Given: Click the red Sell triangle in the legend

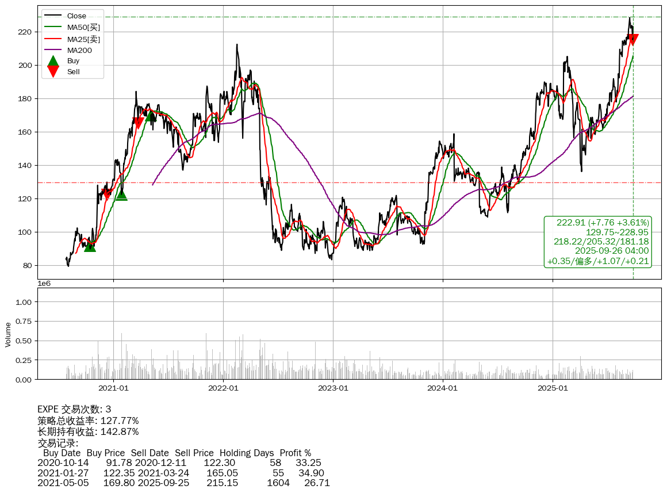Looking at the screenshot, I should pyautogui.click(x=53, y=71).
